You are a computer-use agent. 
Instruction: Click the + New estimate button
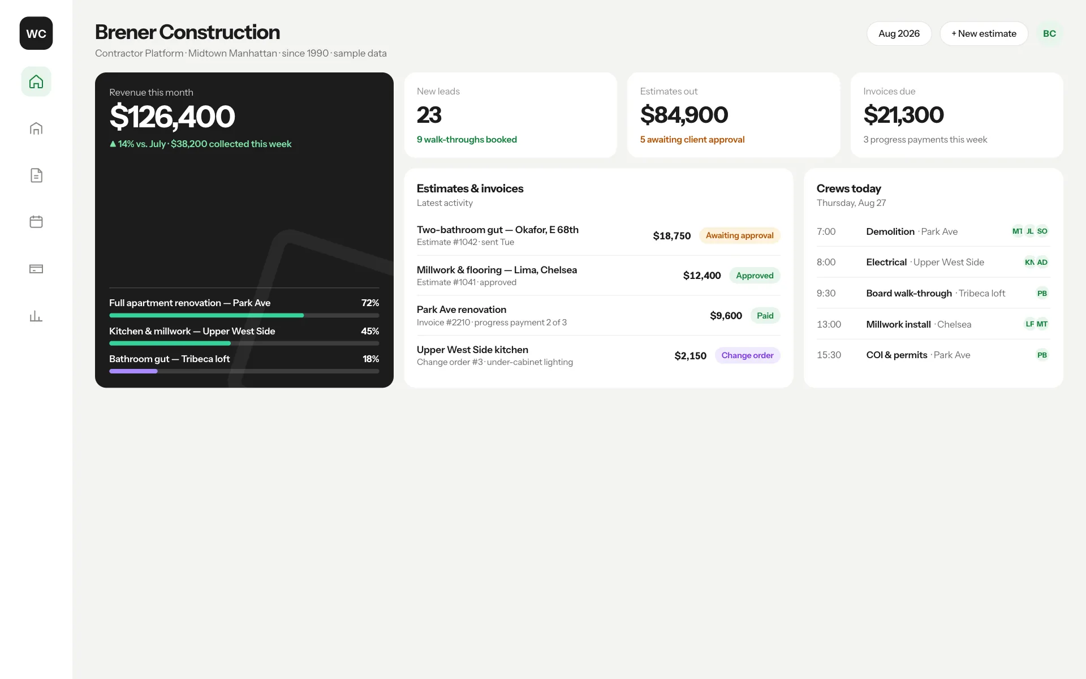pyautogui.click(x=984, y=33)
